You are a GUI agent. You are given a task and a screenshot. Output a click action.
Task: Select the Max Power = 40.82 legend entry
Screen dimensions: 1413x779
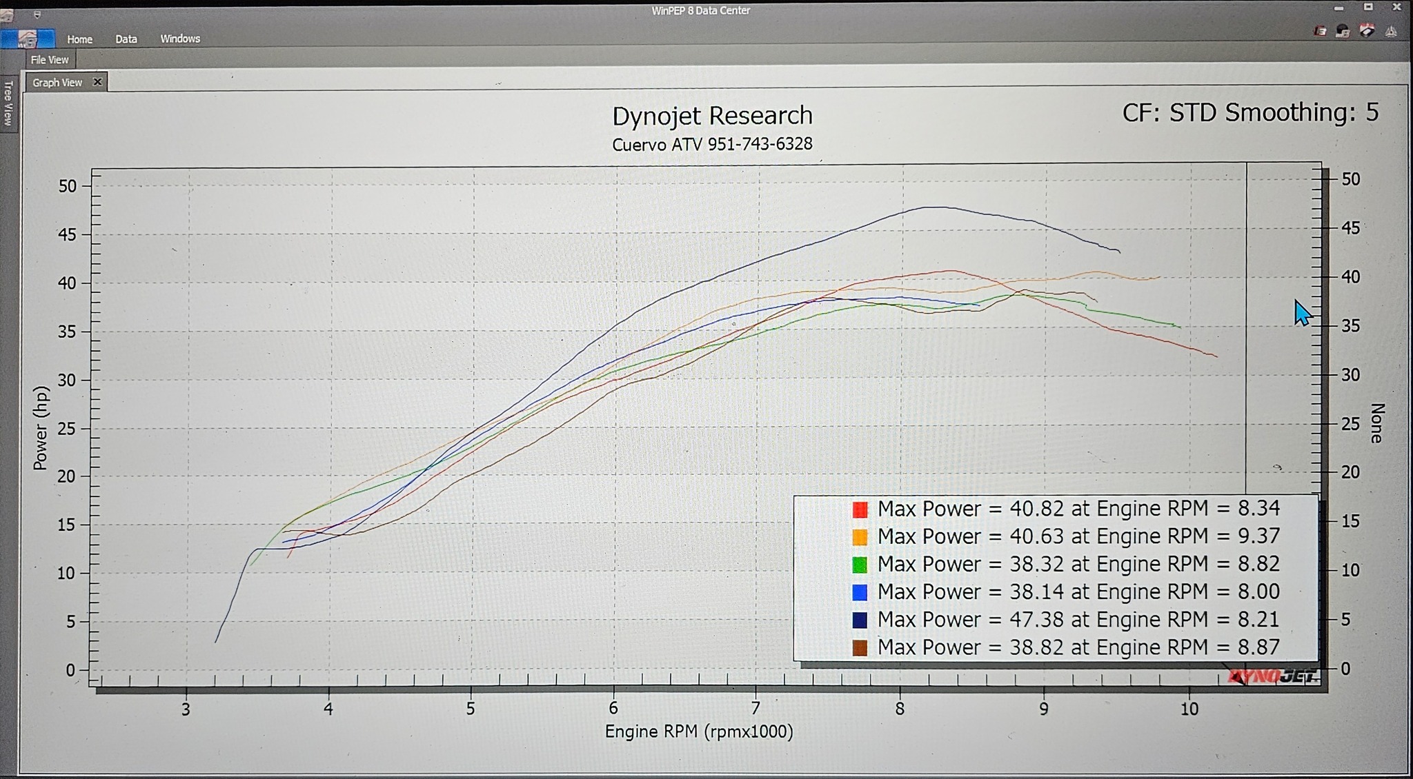click(x=1078, y=509)
